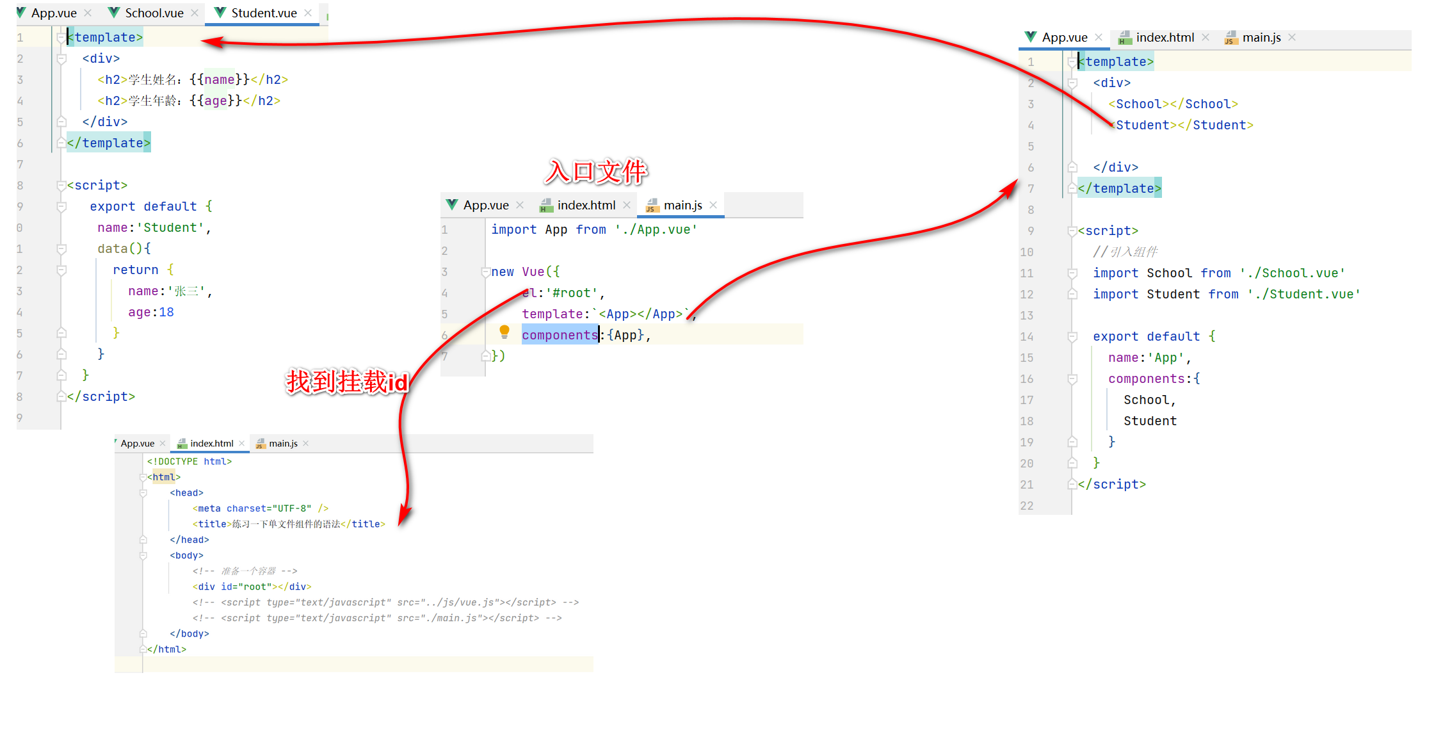Close App.vue tab in the DOCTYPE editor
Image resolution: width=1452 pixels, height=755 pixels.
[x=163, y=443]
